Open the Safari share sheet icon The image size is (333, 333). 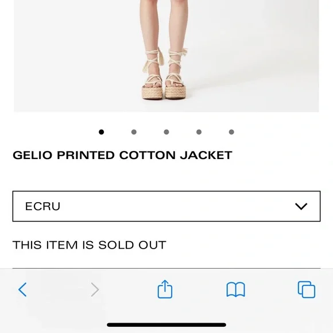165,289
